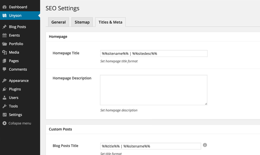
Task: Go to Pages in the sidebar
Action: click(20, 61)
